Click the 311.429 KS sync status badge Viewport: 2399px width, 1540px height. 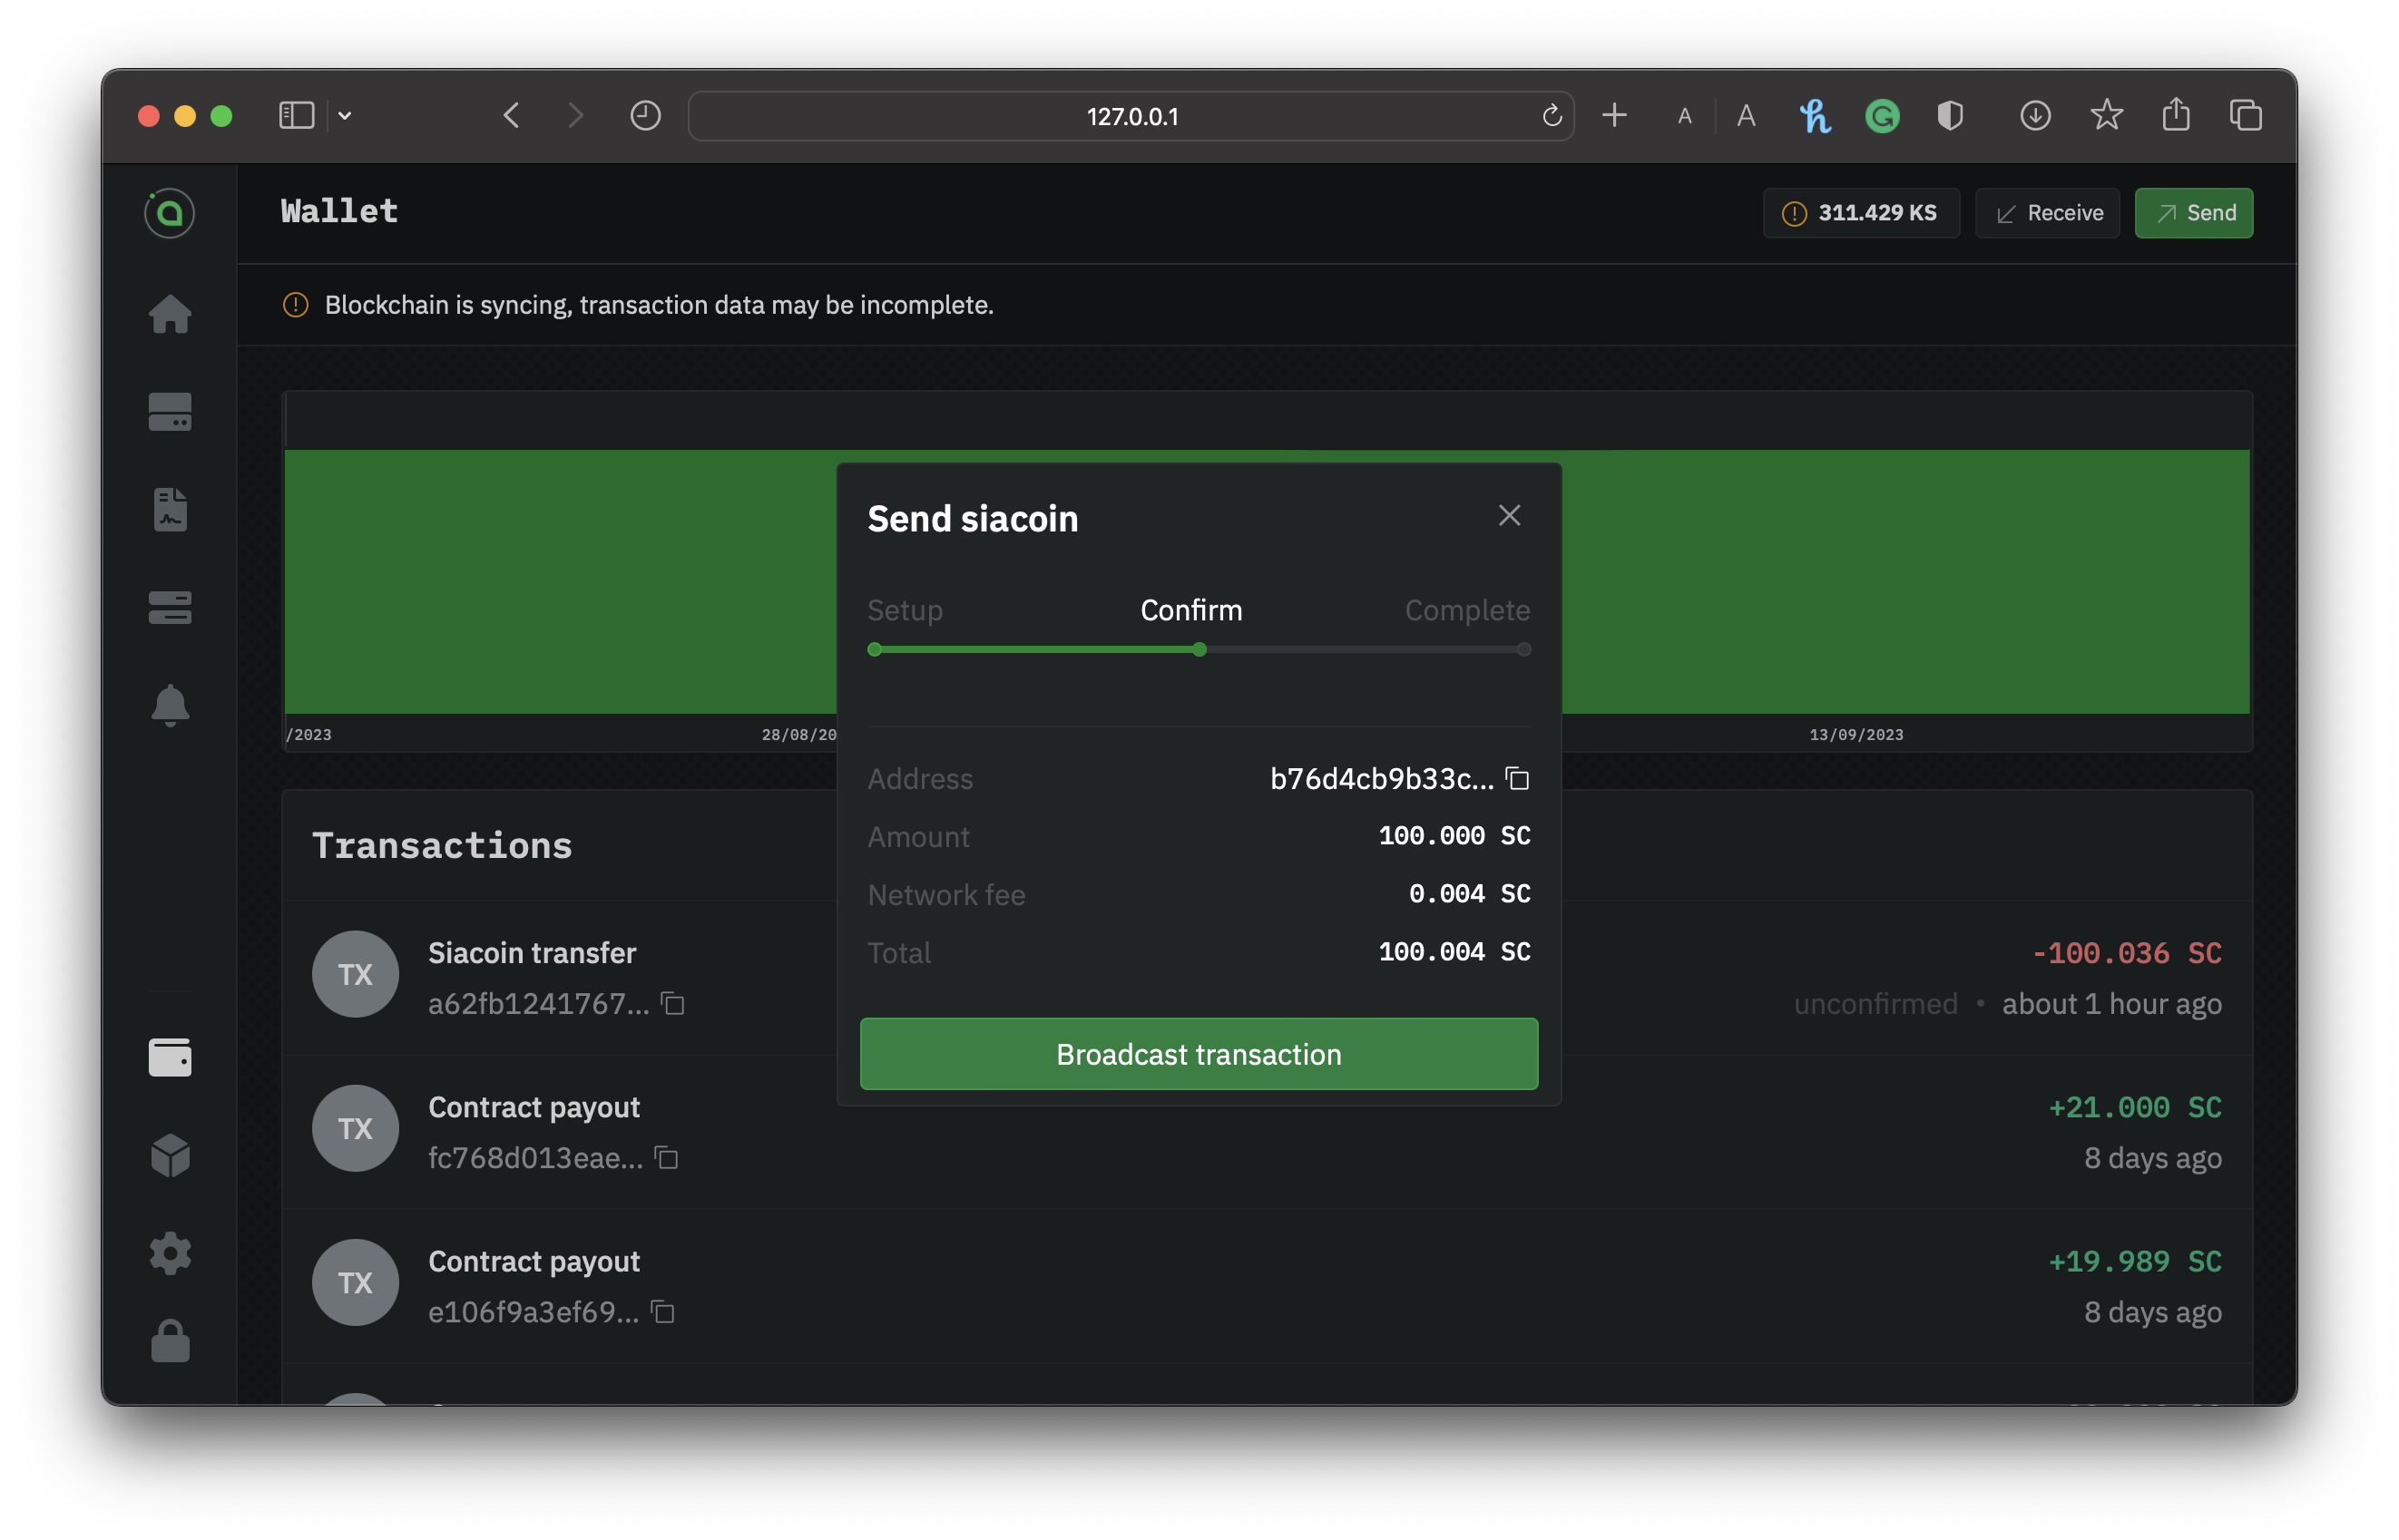(1860, 213)
